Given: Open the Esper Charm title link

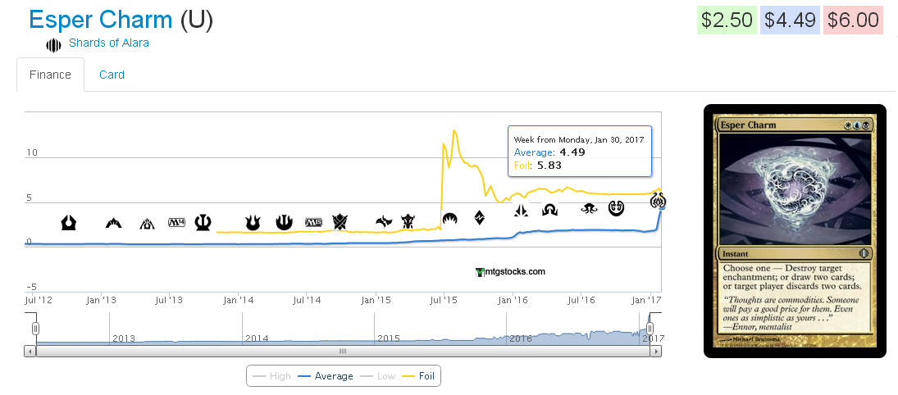Looking at the screenshot, I should (x=101, y=20).
